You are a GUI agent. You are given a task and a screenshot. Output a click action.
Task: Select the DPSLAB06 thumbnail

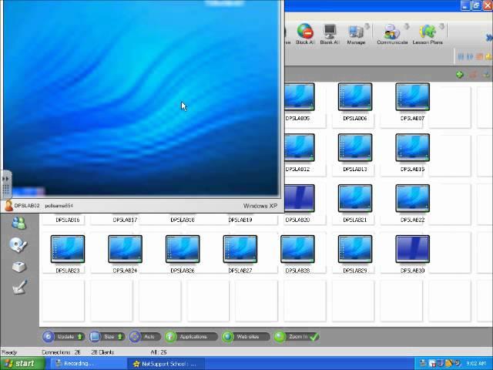point(355,97)
